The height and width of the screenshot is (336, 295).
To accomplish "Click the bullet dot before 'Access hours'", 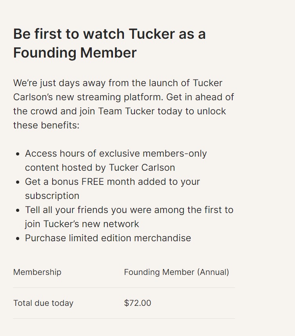I will 18,154.
